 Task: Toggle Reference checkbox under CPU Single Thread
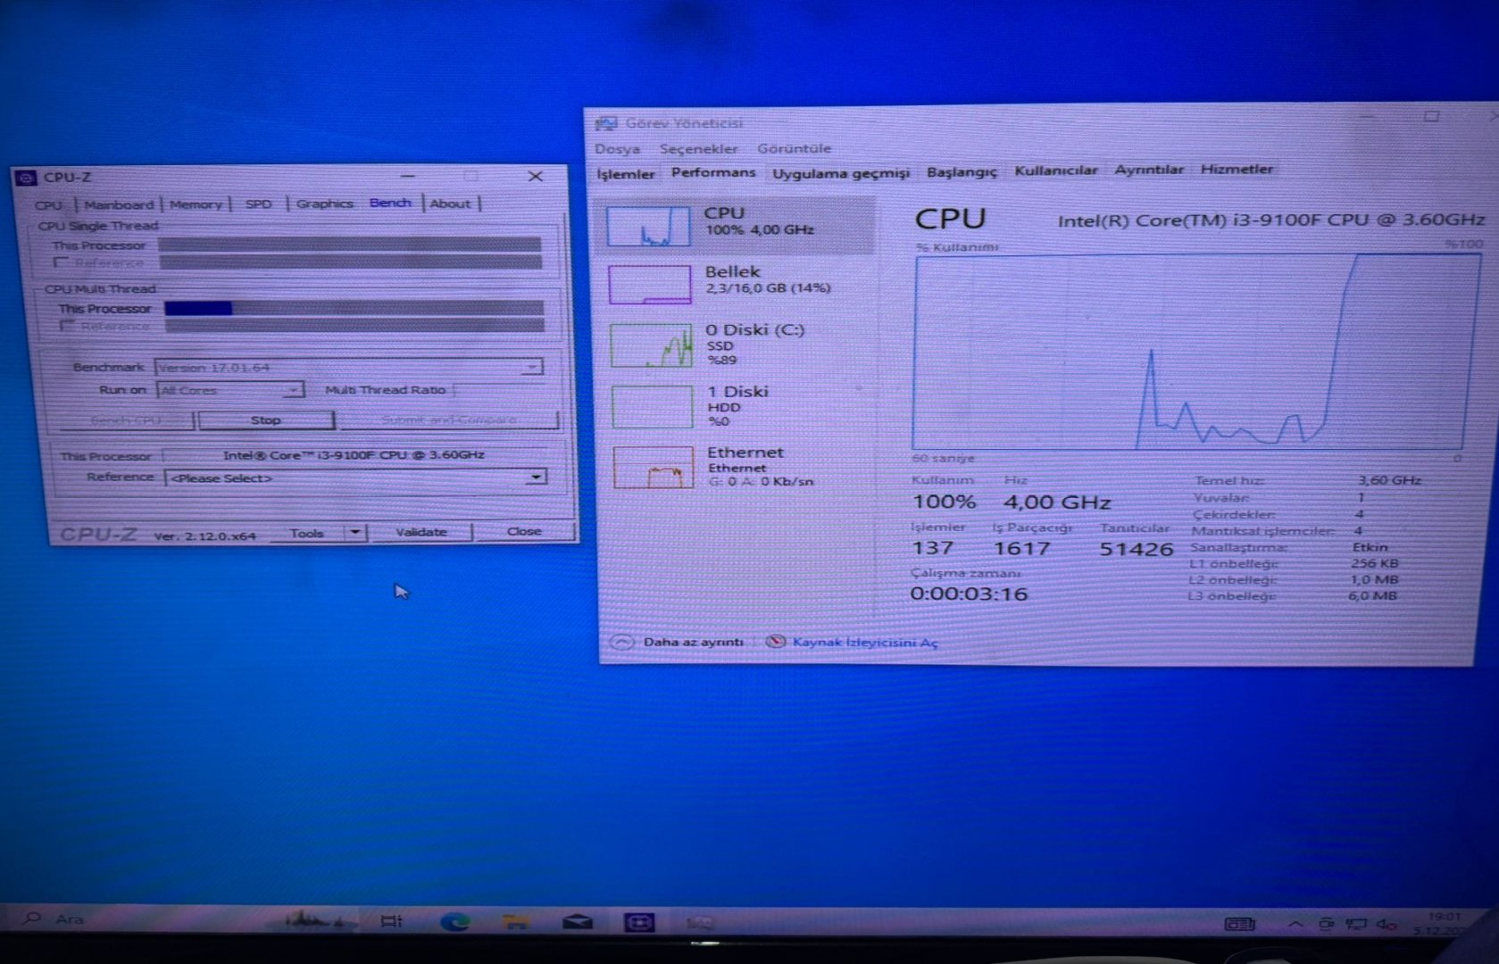(x=61, y=262)
